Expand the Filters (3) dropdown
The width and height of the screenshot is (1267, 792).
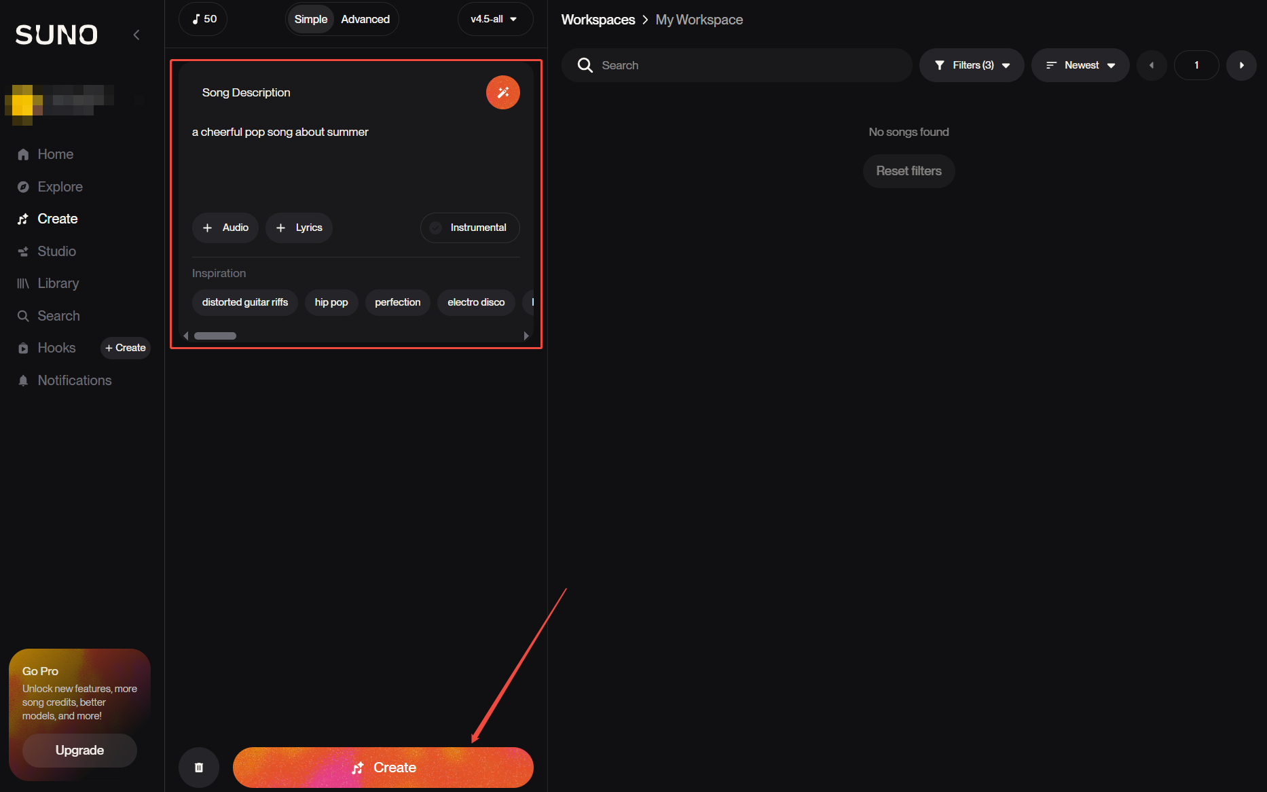[x=972, y=65]
